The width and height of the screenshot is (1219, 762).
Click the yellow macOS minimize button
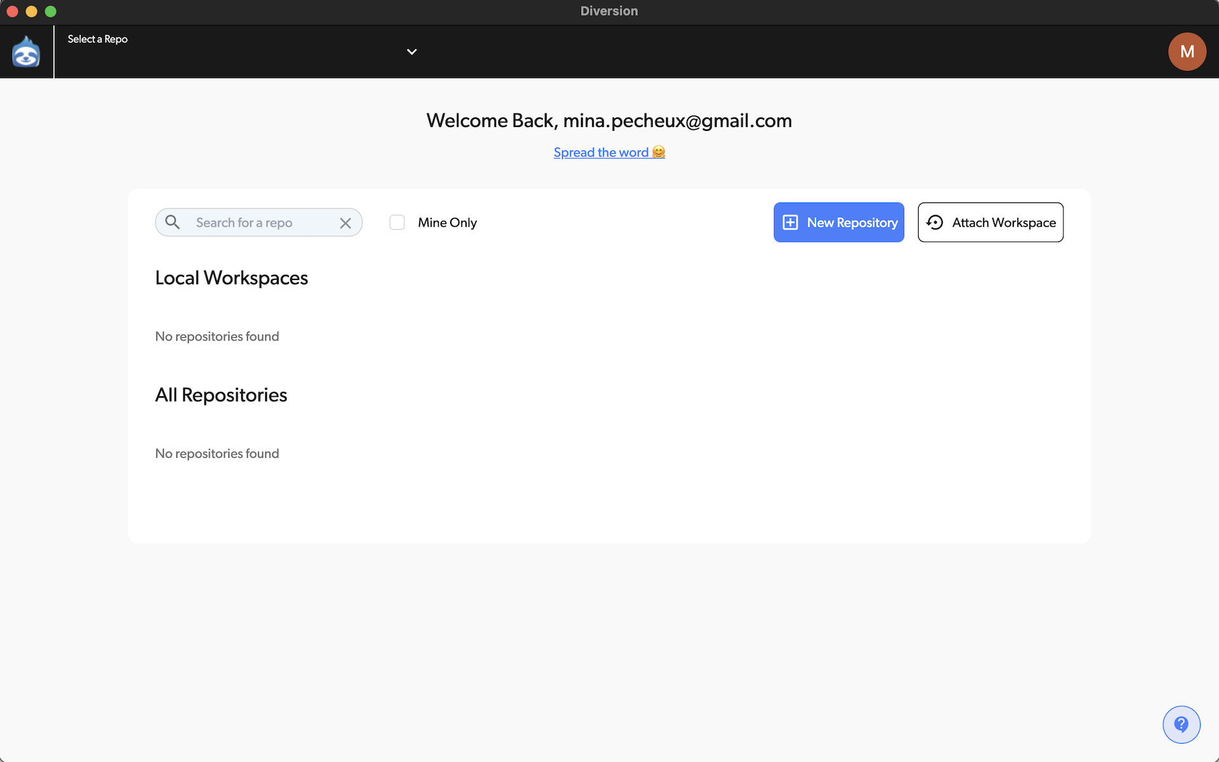(x=32, y=11)
